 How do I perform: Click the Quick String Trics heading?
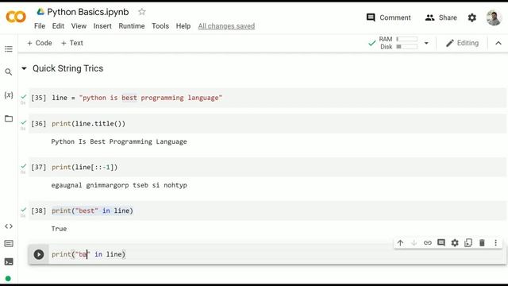coord(67,68)
